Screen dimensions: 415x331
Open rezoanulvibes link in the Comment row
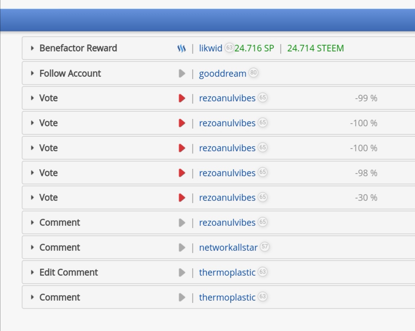click(227, 222)
